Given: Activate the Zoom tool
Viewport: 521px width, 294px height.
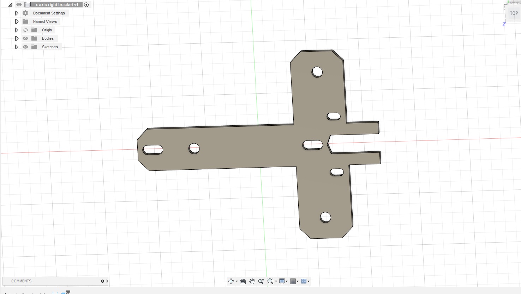Looking at the screenshot, I should (261, 281).
